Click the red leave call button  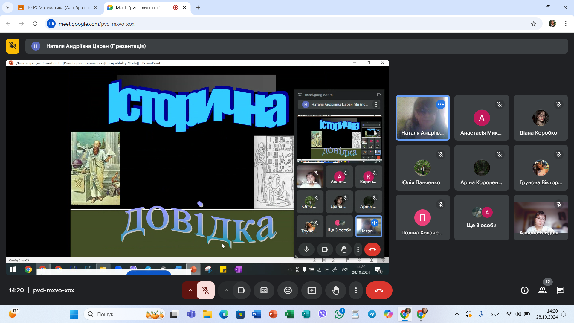pos(379,290)
